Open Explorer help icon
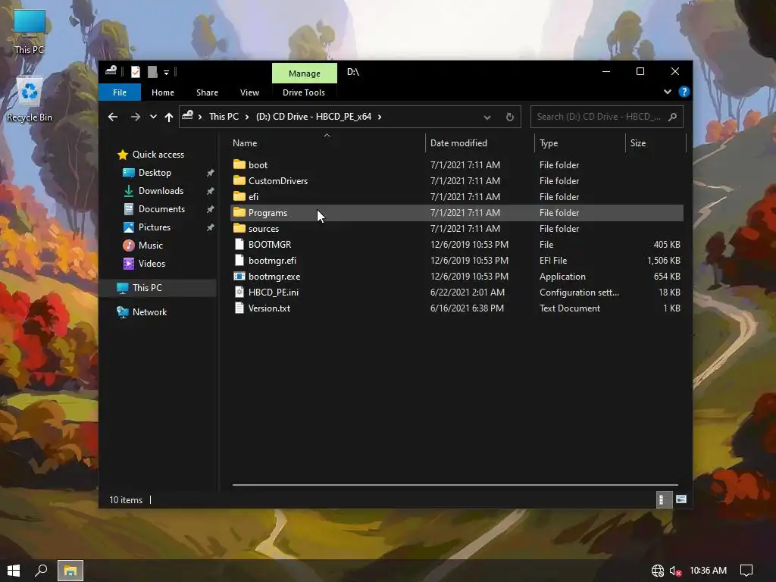Screen dimensions: 776x582 pyautogui.click(x=684, y=92)
